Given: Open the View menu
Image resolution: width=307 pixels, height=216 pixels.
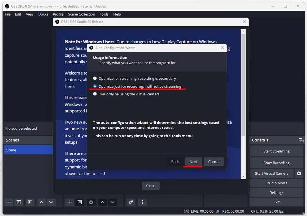Looking at the screenshot, I should click(x=30, y=14).
